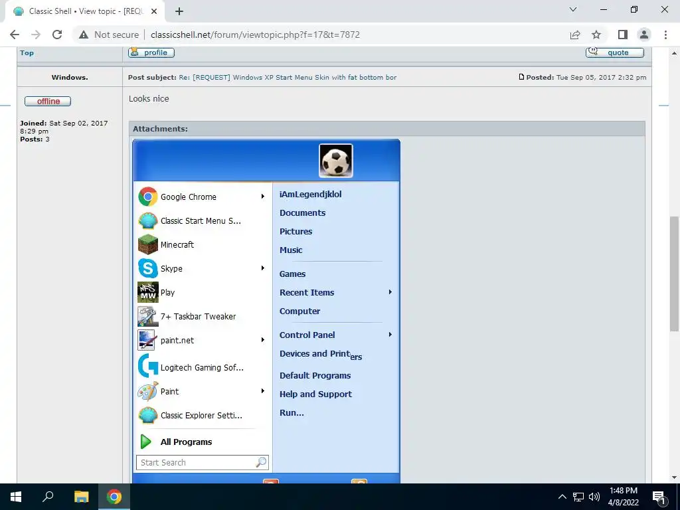Expand paint.net submenu arrow
Image resolution: width=680 pixels, height=510 pixels.
[x=262, y=339]
